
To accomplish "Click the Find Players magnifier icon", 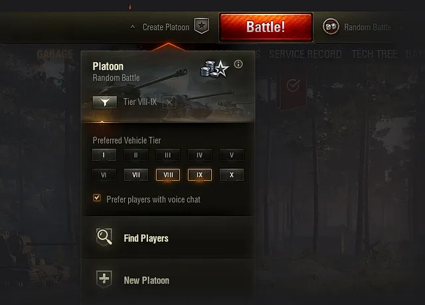I will (x=104, y=237).
